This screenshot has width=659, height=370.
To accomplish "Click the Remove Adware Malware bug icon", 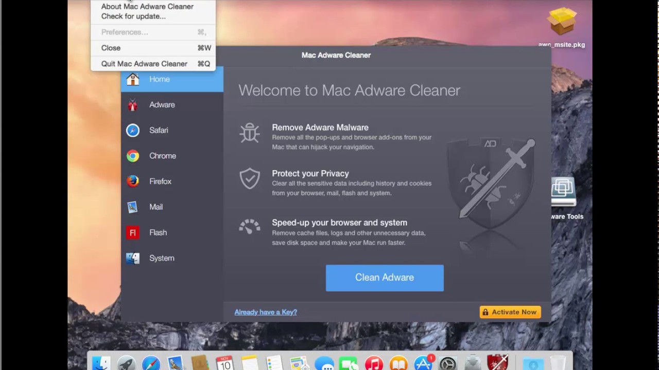I will point(250,133).
